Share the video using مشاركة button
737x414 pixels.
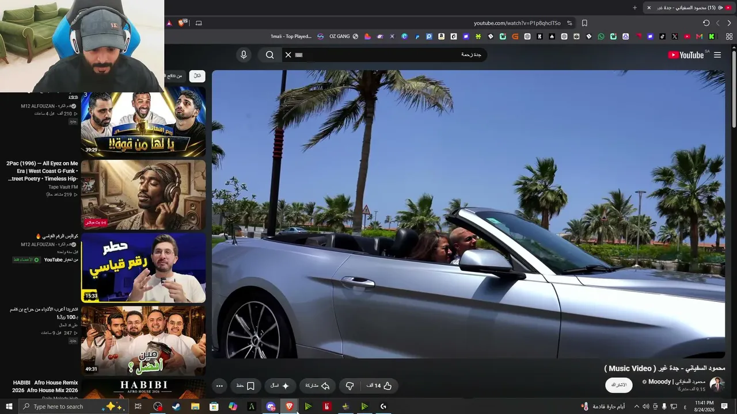tap(317, 386)
